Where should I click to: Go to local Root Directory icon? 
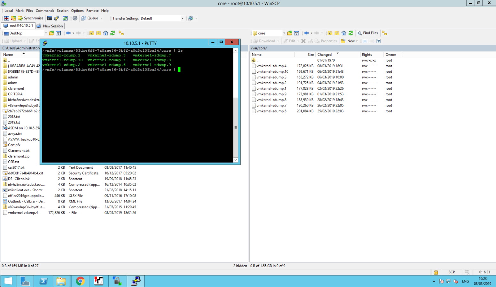click(x=99, y=33)
